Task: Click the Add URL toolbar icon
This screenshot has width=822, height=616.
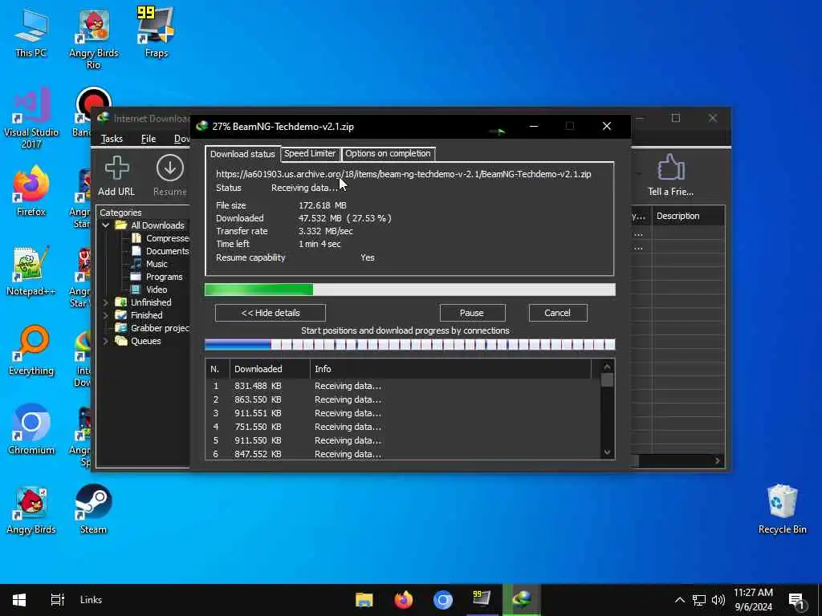Action: pyautogui.click(x=116, y=176)
